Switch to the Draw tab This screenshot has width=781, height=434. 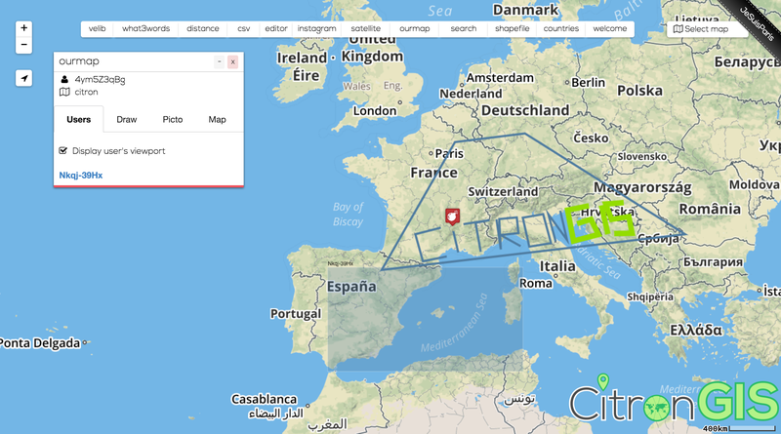(127, 119)
